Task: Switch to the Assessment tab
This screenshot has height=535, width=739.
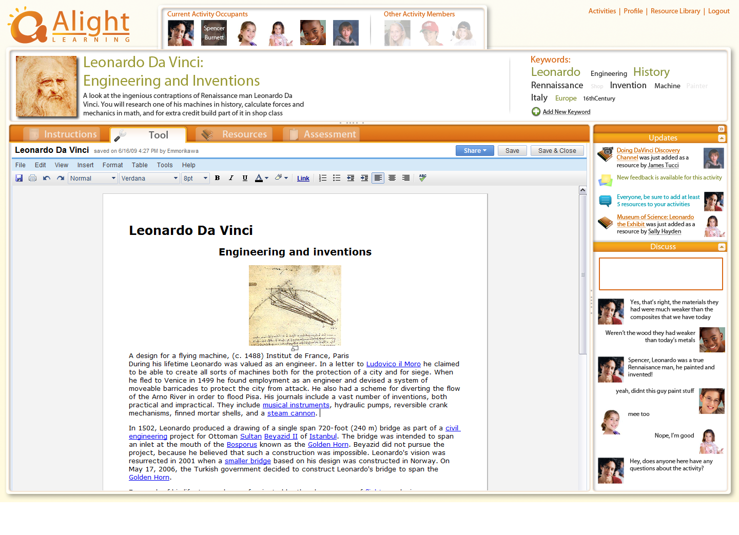Action: [322, 134]
